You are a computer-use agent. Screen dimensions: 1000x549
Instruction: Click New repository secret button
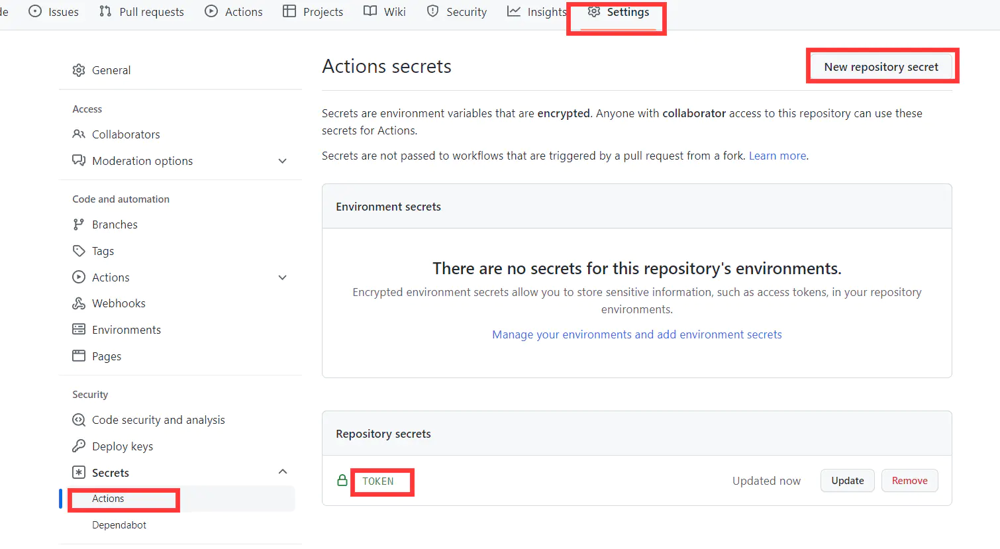point(881,67)
